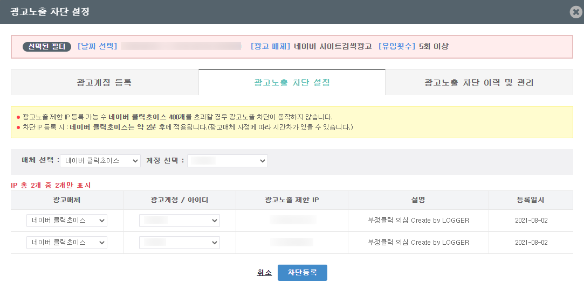Screen dimensions: 584x291
Task: Click the [광고 매체] filter label
Action: tap(270, 46)
